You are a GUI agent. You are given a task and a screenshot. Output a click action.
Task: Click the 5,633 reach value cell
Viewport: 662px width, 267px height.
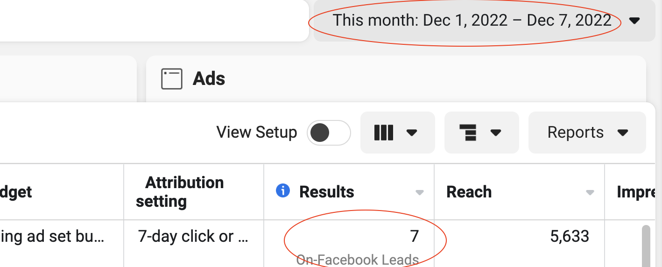point(570,237)
